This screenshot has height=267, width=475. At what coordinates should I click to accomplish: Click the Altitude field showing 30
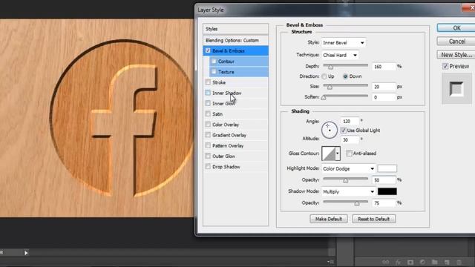tap(350, 140)
